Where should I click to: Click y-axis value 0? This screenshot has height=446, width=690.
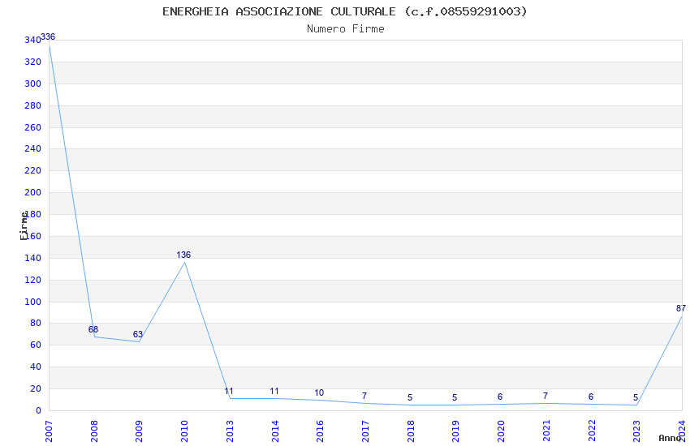38,410
